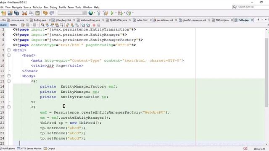Screen dimensions: 269x151
Task: Toggle Bookmark icon in editor toolbar
Action: 77,25
